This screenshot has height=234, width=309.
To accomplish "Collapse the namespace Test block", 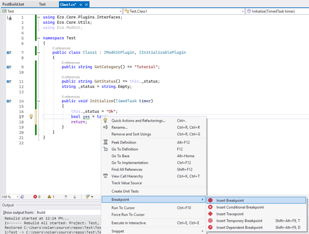I will tap(39, 38).
